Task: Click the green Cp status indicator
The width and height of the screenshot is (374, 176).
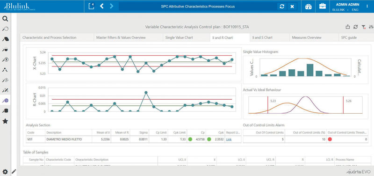Action: (x=190, y=139)
